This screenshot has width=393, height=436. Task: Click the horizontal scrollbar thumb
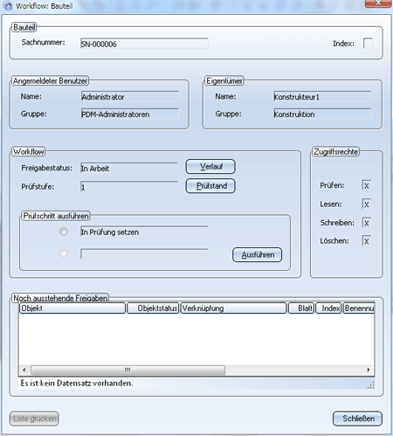tap(128, 370)
